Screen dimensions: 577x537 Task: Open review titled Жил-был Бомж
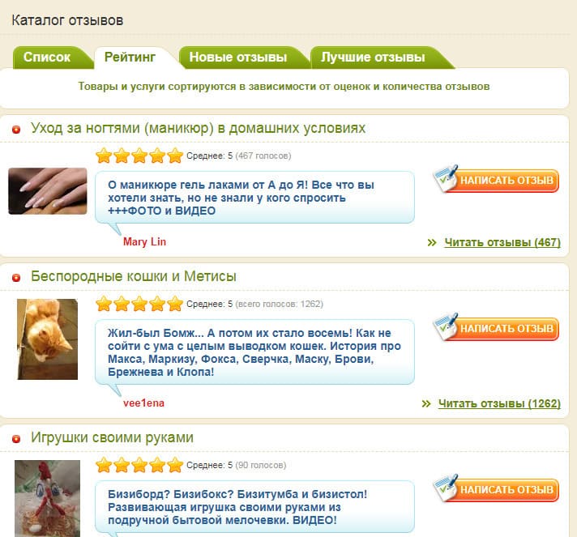click(x=254, y=352)
